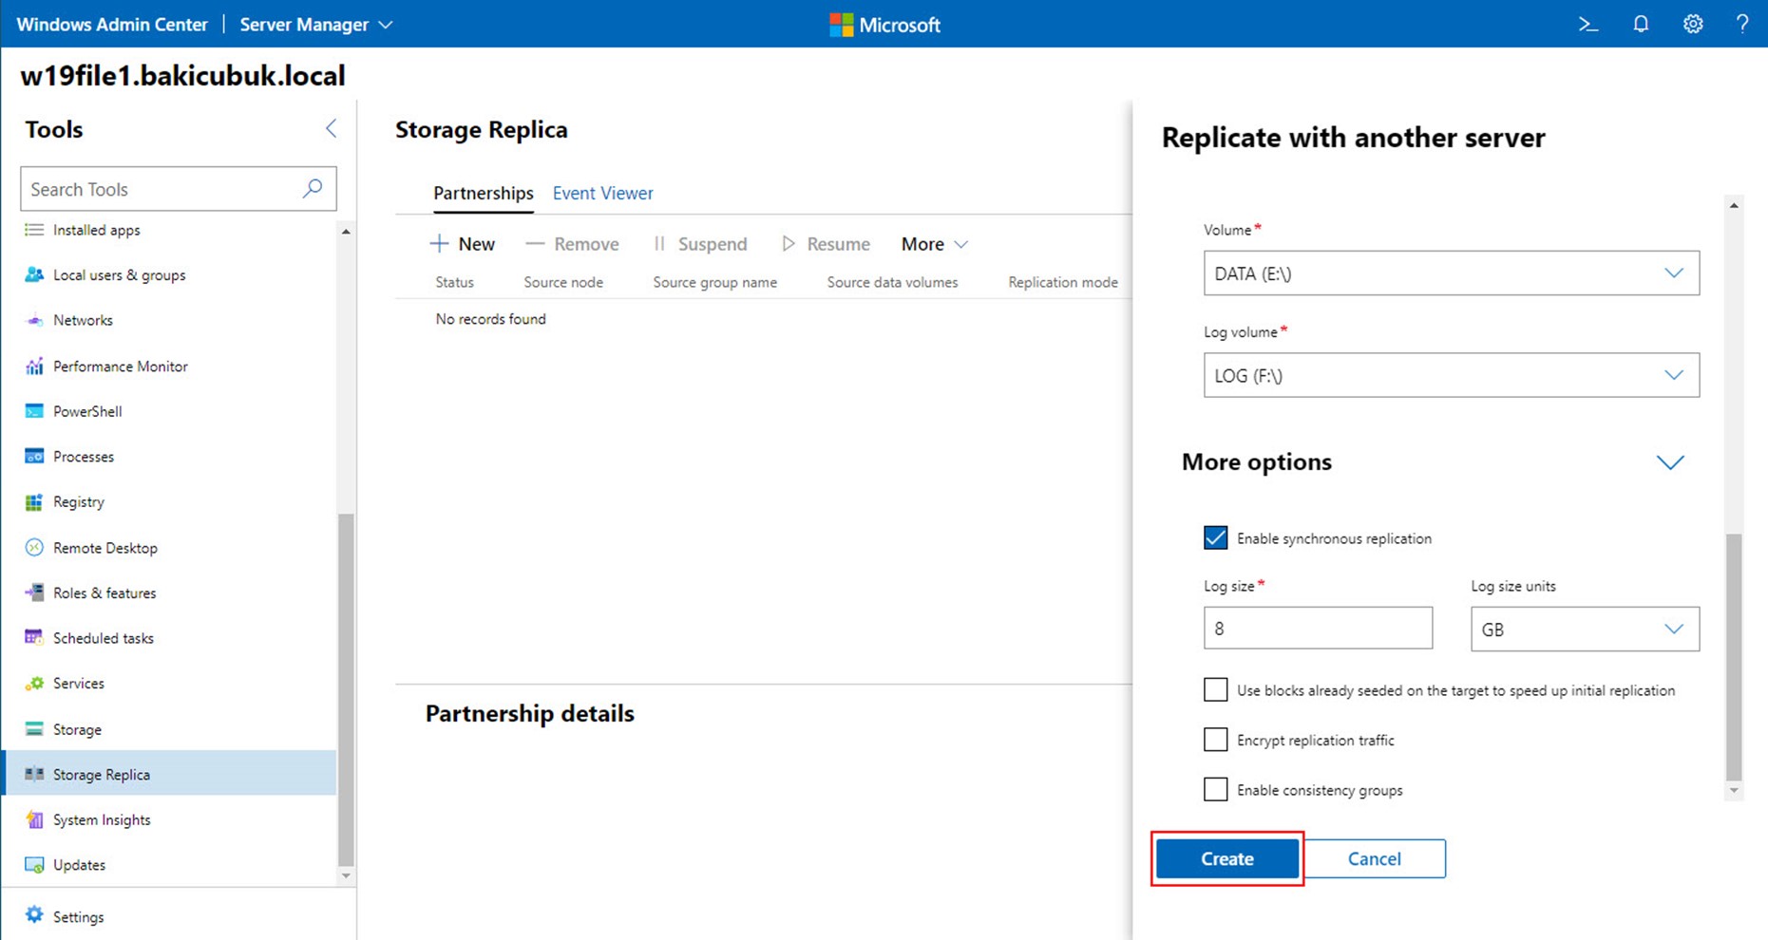Open the Log size units GB dropdown

point(1585,629)
